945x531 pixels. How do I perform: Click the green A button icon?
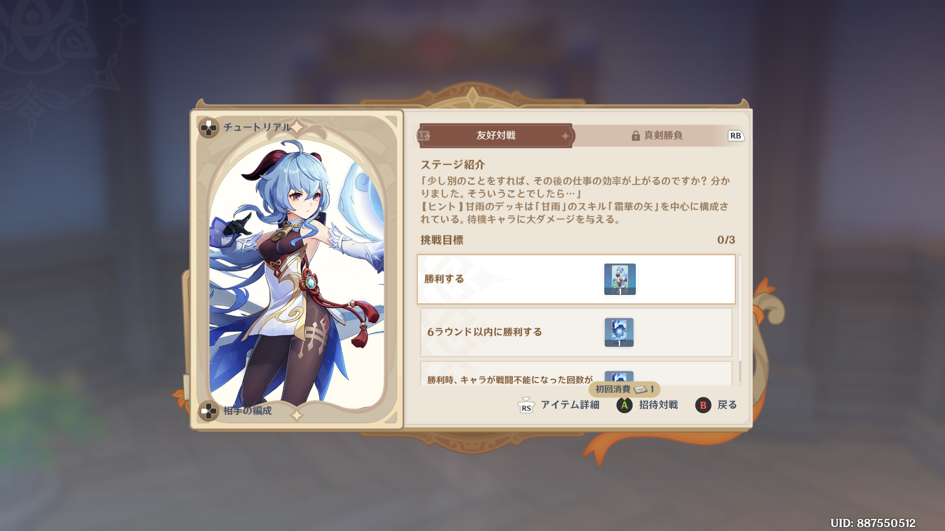coord(625,405)
